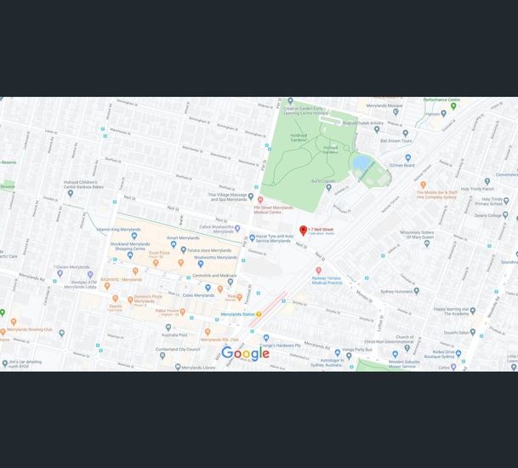
Task: Open the Merrylands Mosque marker
Action: pyautogui.click(x=396, y=111)
